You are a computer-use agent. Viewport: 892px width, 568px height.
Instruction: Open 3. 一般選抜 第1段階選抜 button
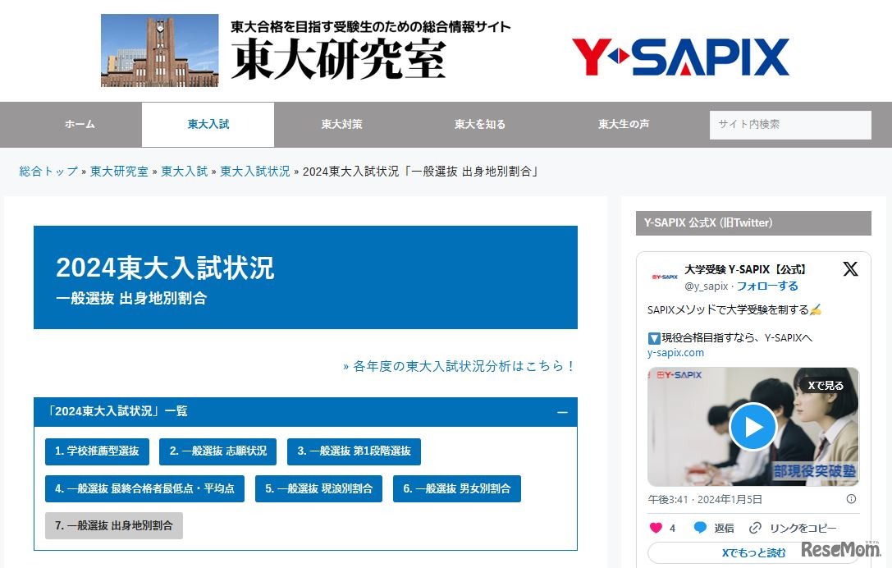point(354,451)
